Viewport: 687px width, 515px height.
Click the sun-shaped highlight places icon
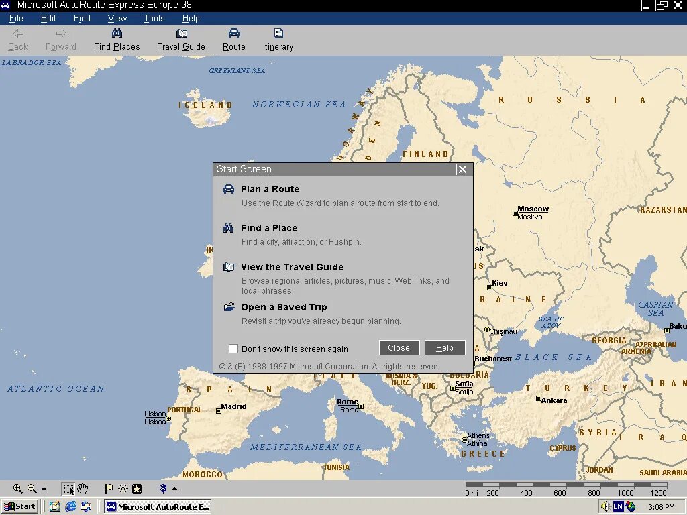(x=123, y=489)
